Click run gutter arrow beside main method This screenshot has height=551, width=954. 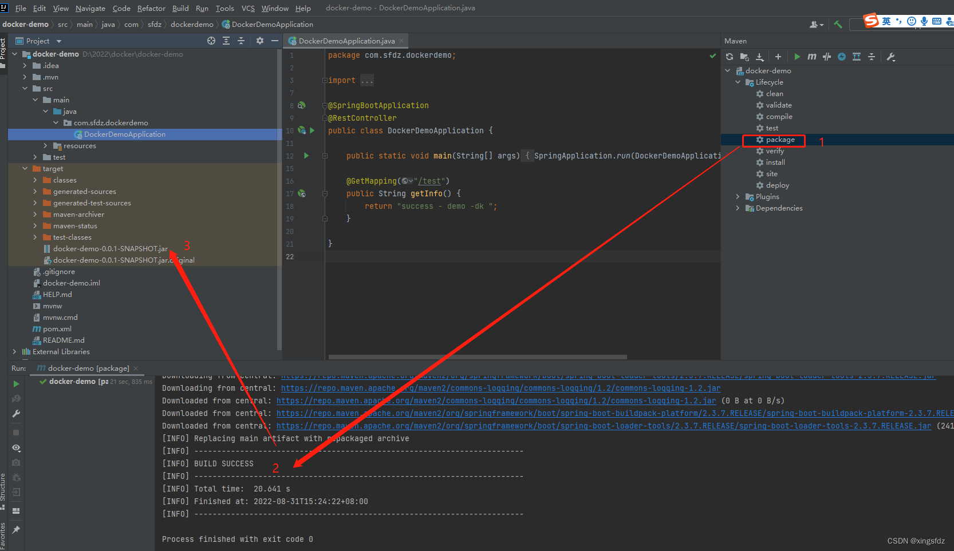(306, 156)
